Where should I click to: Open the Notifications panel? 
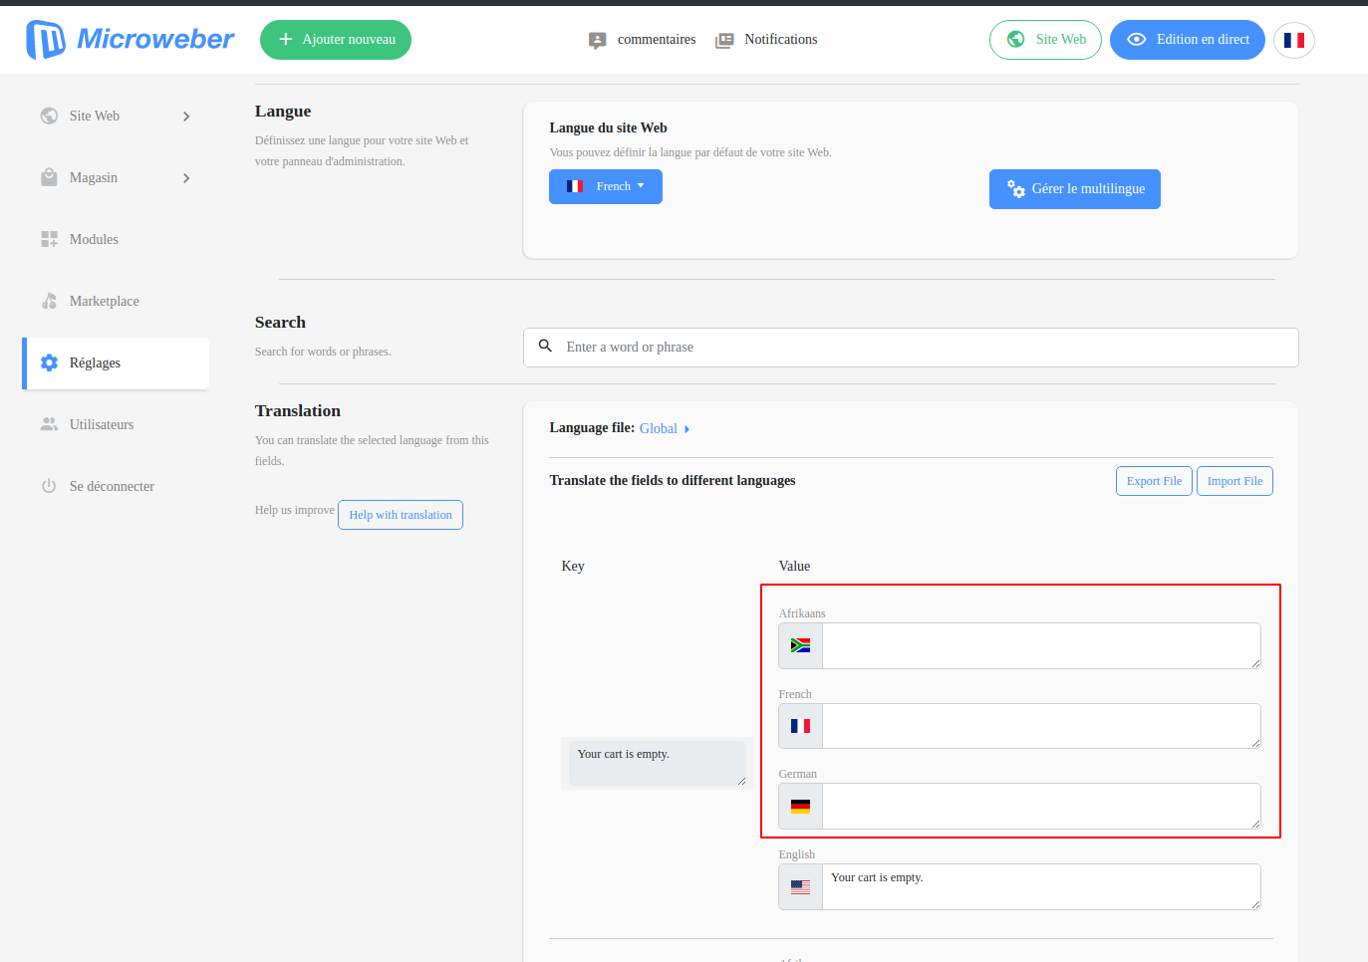766,39
